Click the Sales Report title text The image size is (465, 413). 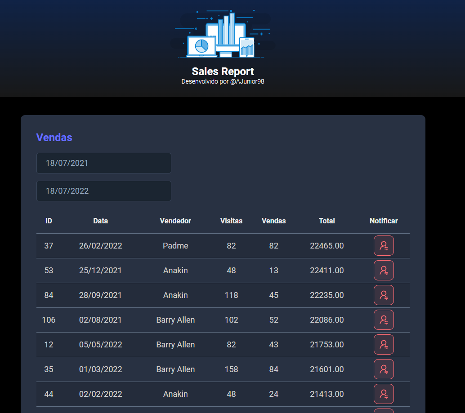[x=223, y=71]
